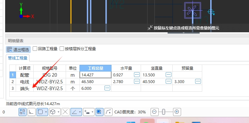Select the 工程总量 column header
The image size is (249, 123).
pyautogui.click(x=95, y=68)
